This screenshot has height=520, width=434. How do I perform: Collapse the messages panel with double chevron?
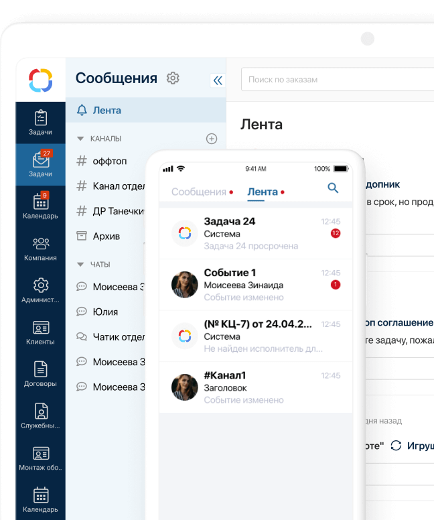pos(218,80)
